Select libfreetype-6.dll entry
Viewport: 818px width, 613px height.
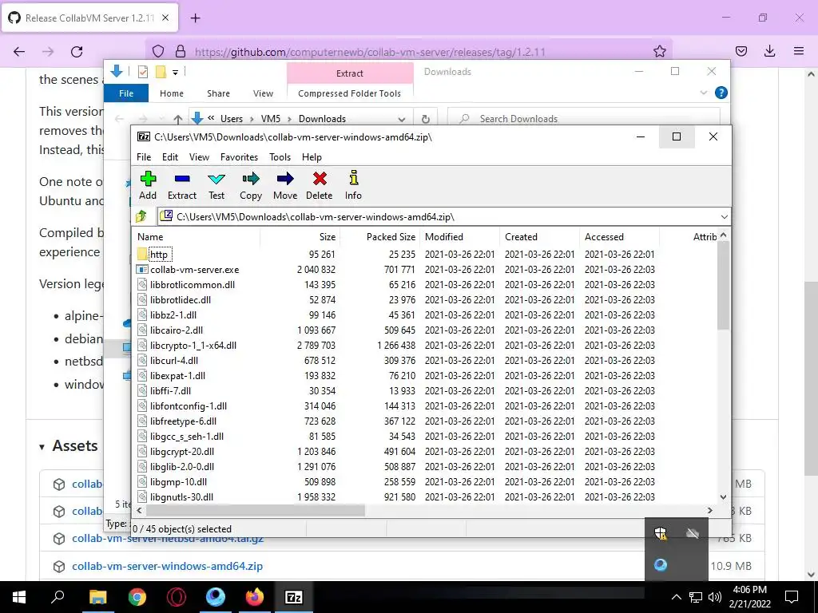click(x=183, y=421)
